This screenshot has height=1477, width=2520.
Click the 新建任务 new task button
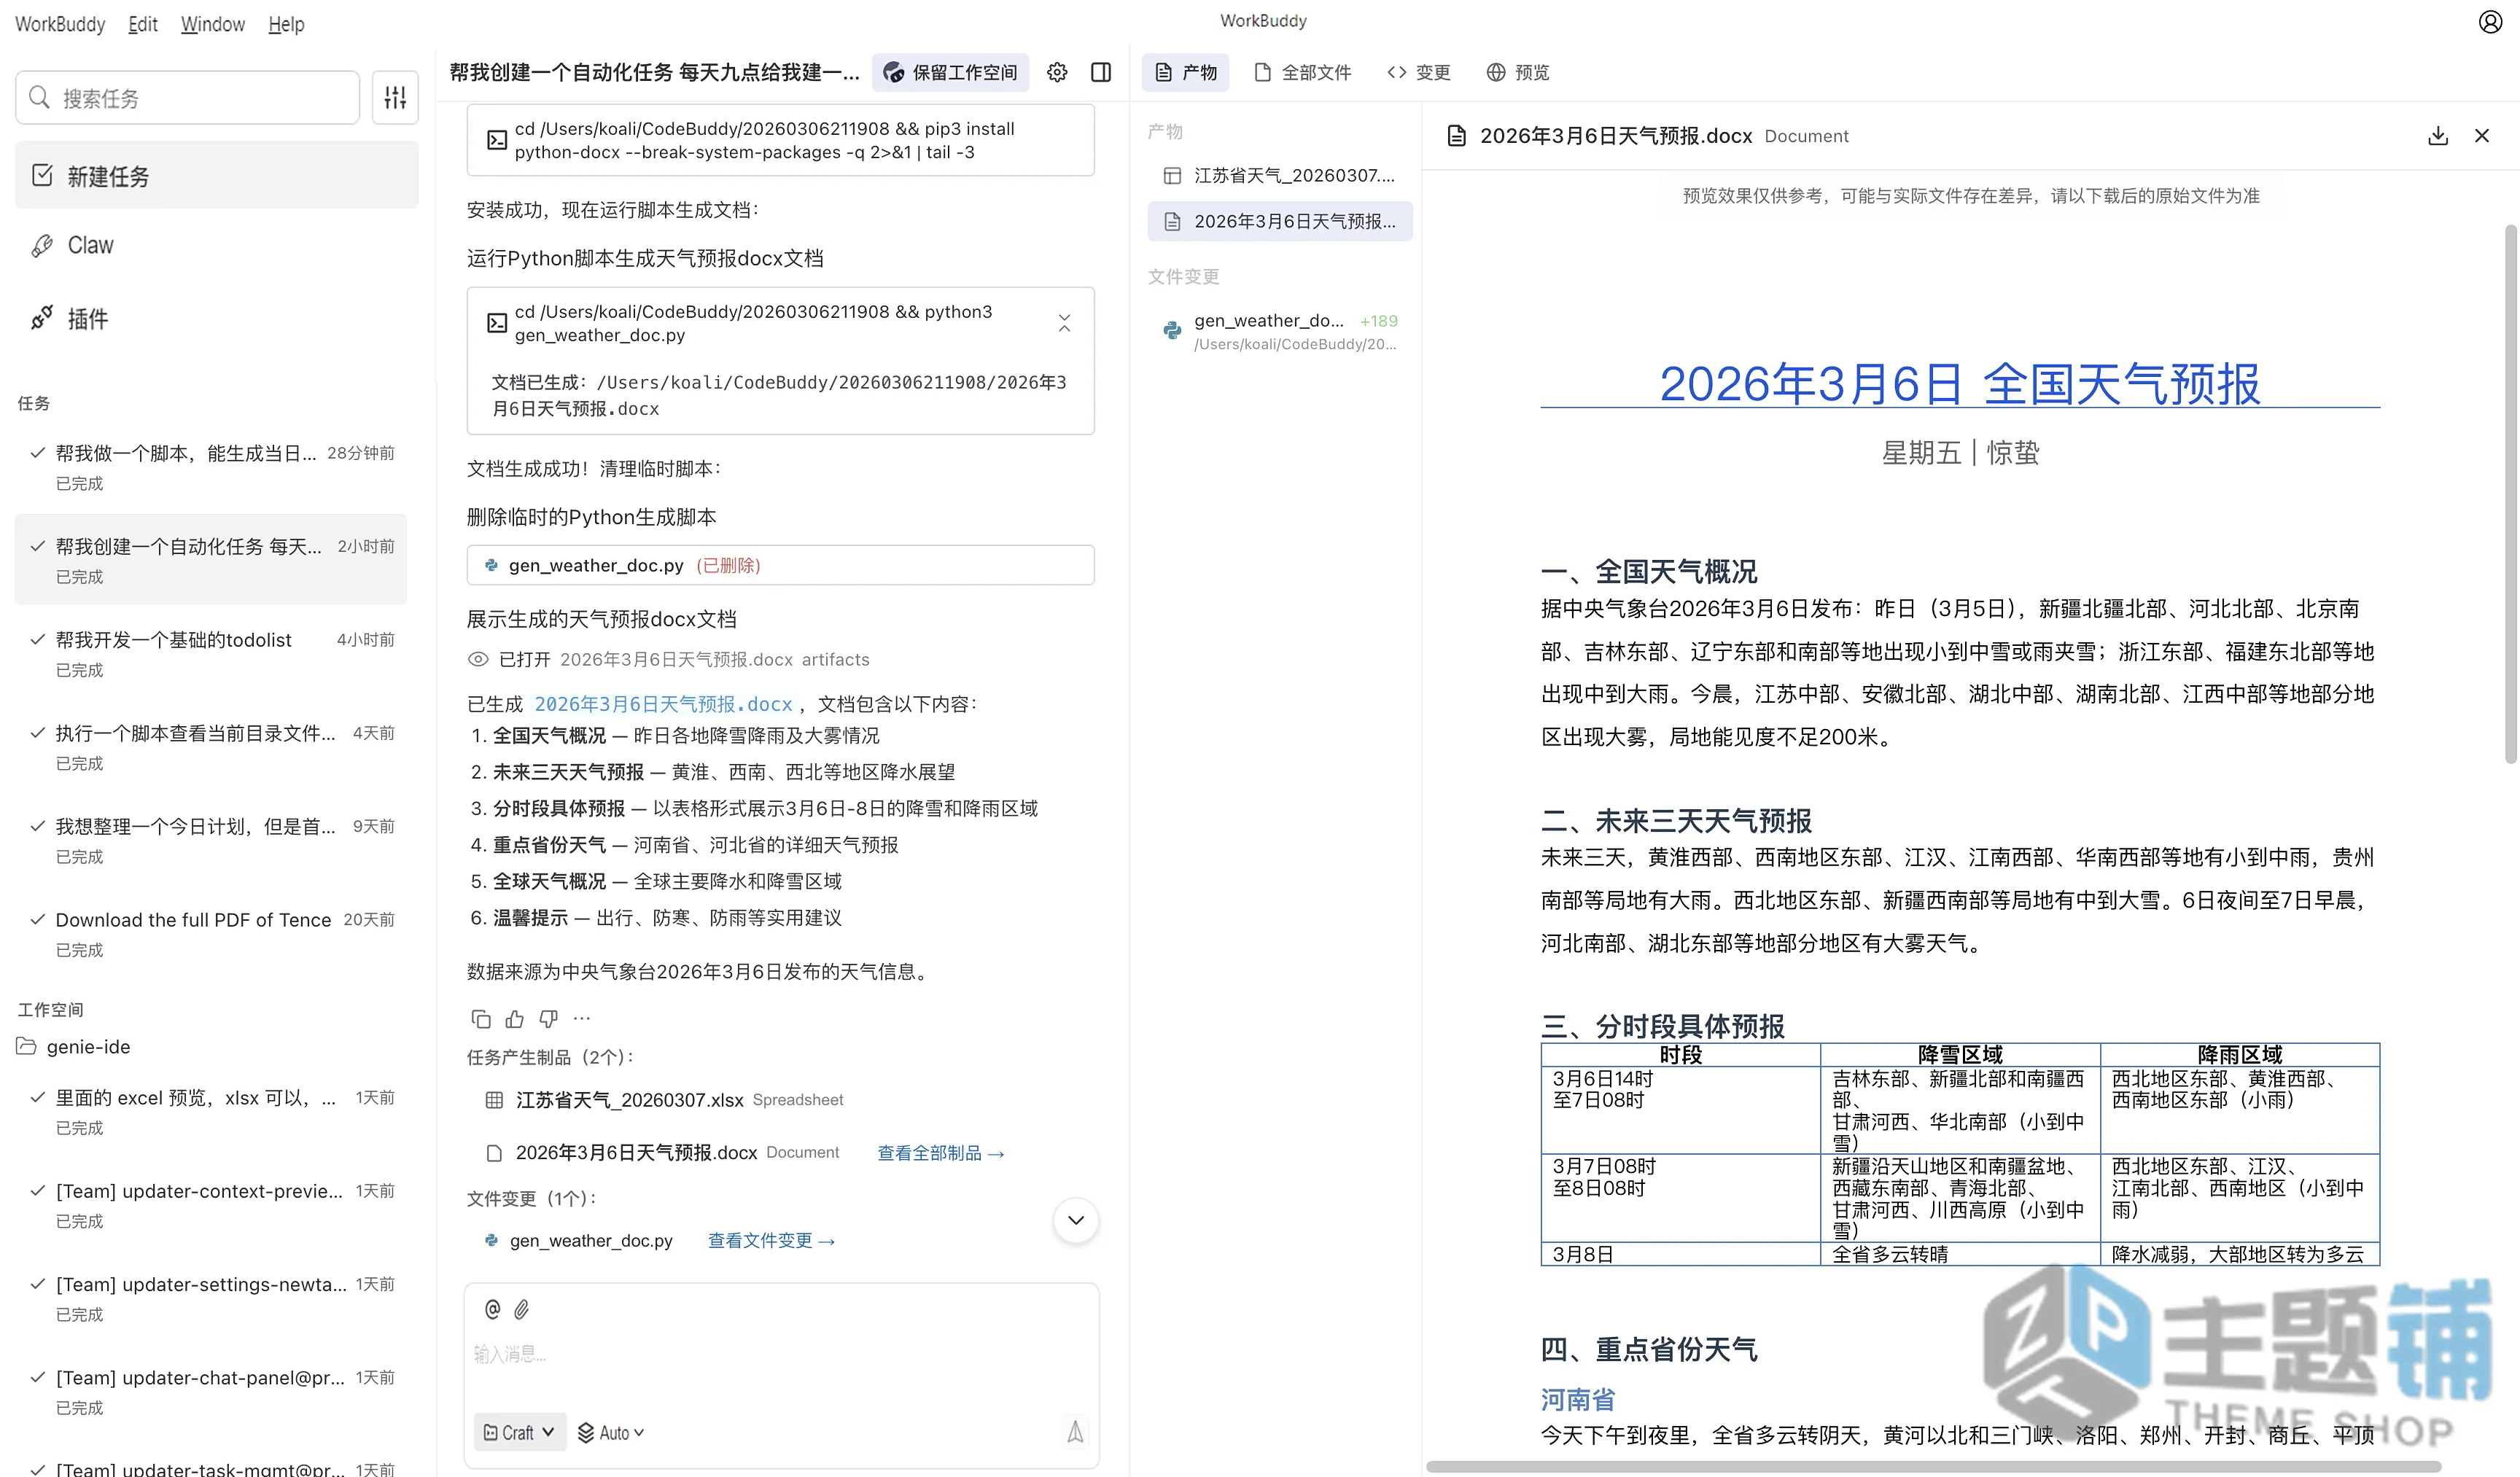coord(217,176)
